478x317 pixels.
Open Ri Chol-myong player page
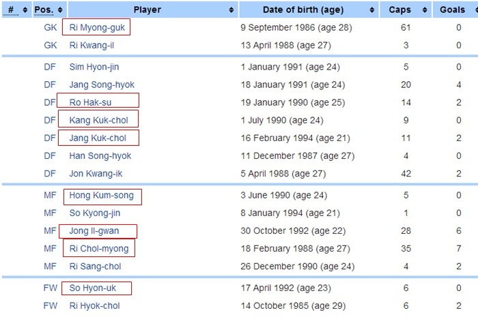tap(99, 249)
